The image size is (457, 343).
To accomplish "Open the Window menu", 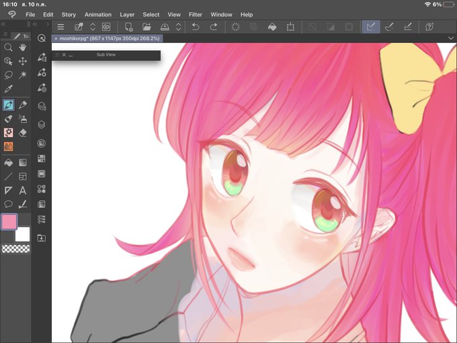I will [221, 15].
